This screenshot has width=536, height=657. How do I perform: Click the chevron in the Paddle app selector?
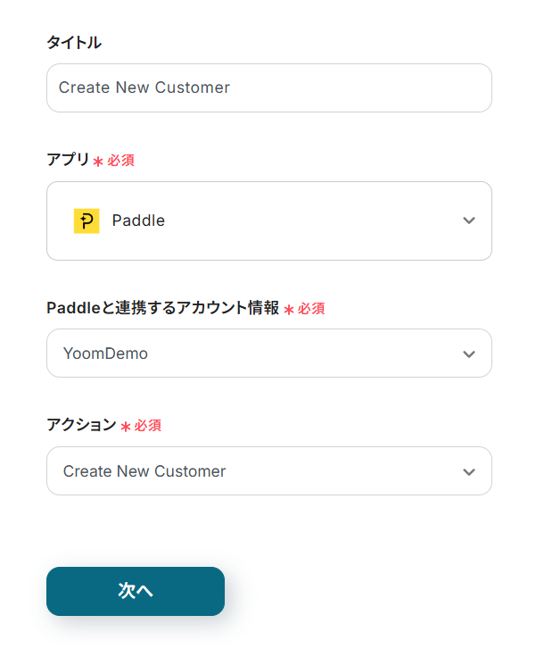tap(469, 220)
